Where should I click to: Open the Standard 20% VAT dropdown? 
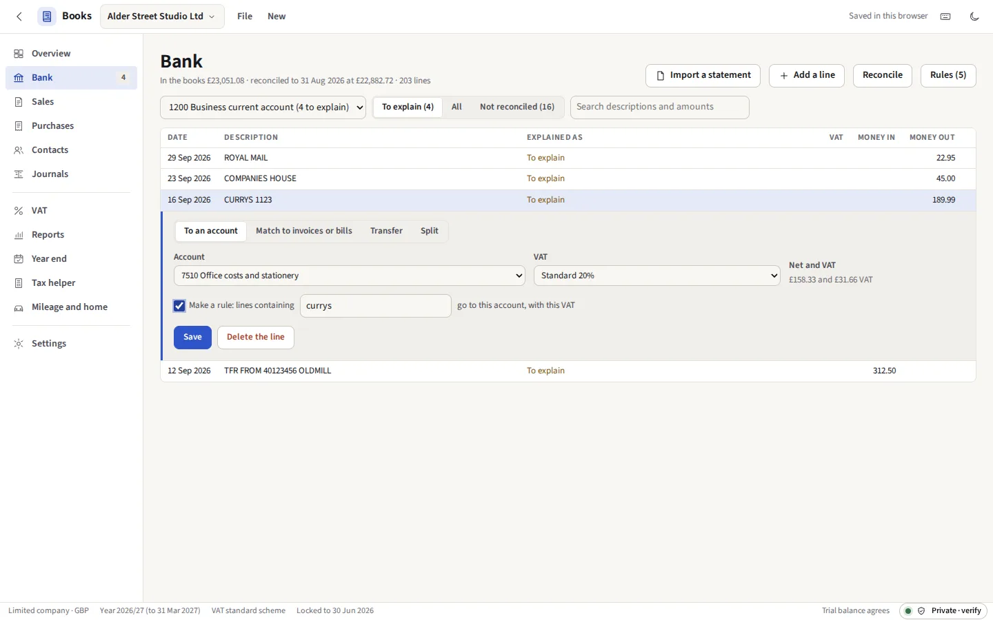pos(657,276)
